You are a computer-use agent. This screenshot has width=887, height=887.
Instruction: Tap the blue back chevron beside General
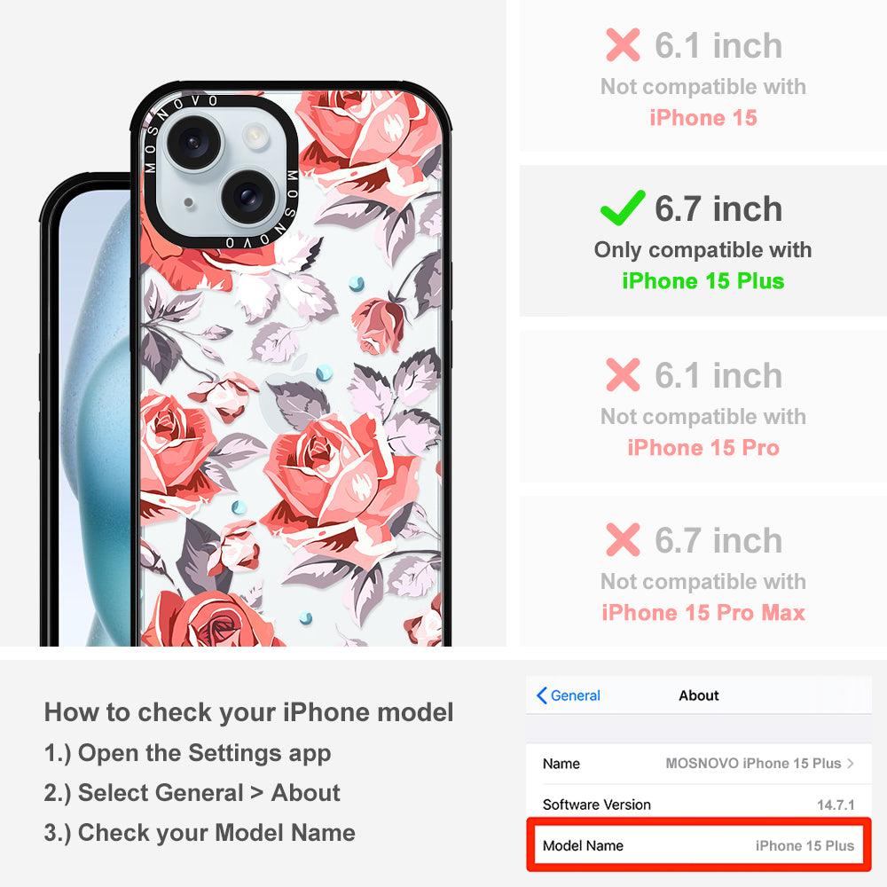click(x=541, y=695)
